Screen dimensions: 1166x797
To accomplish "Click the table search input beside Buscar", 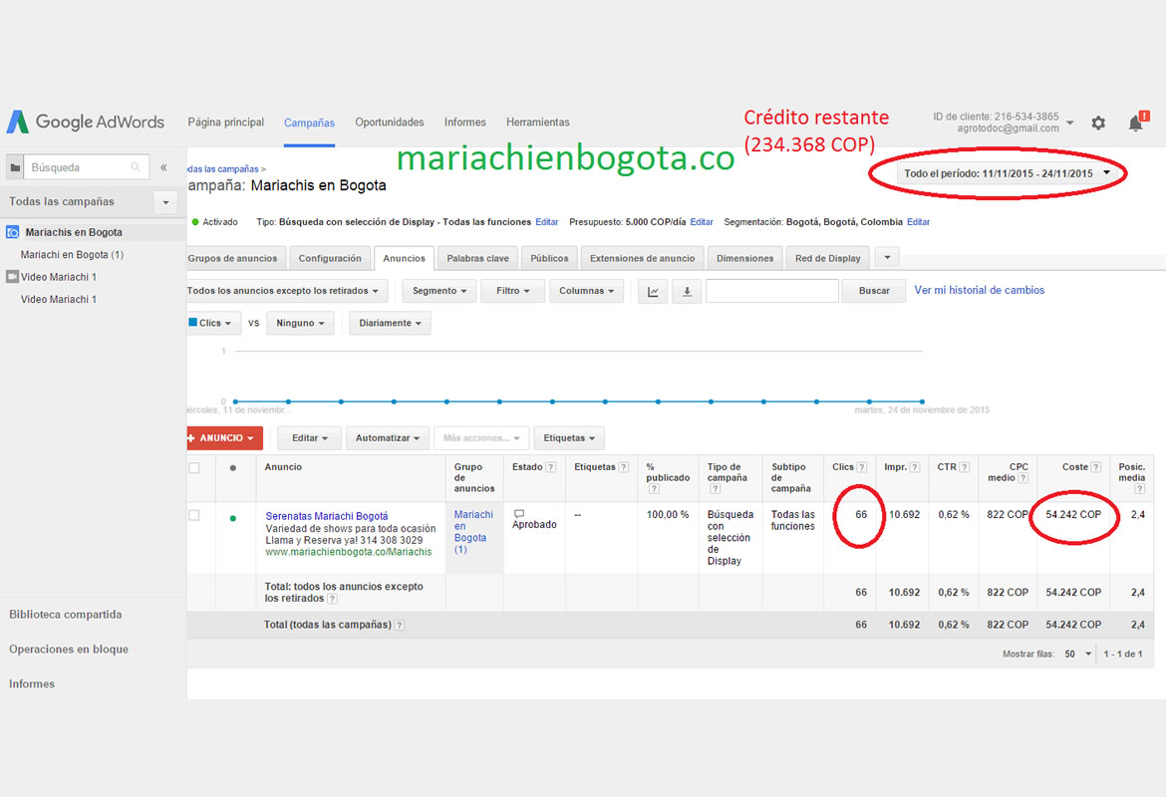I will point(772,291).
